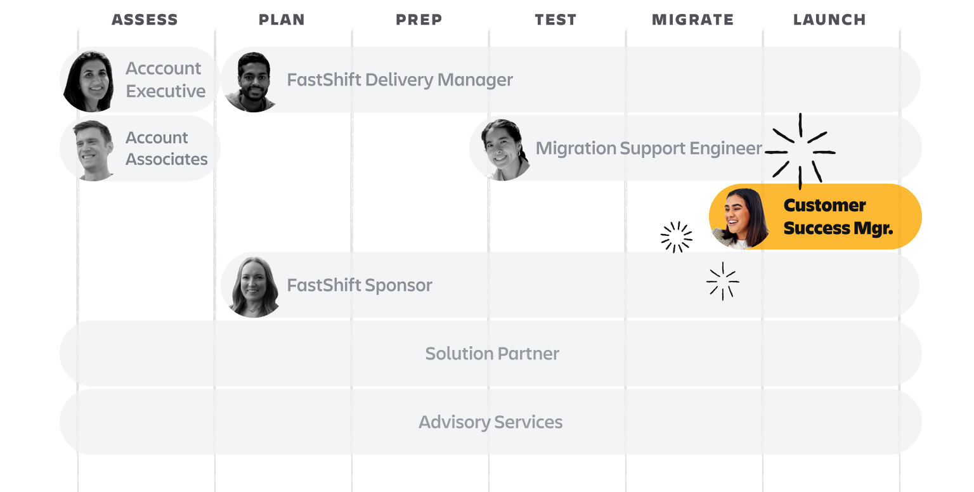This screenshot has height=492, width=974.
Task: Select the ASSESS phase heading
Action: [x=145, y=20]
